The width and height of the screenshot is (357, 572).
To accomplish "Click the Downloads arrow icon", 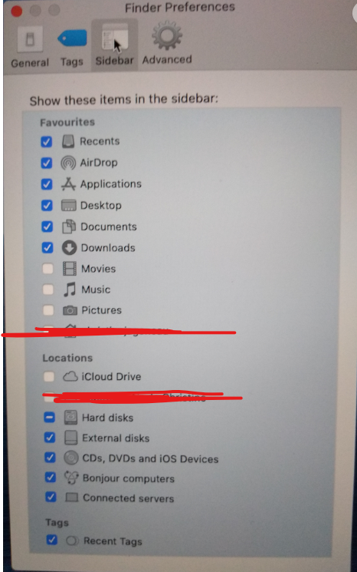I will [x=69, y=248].
